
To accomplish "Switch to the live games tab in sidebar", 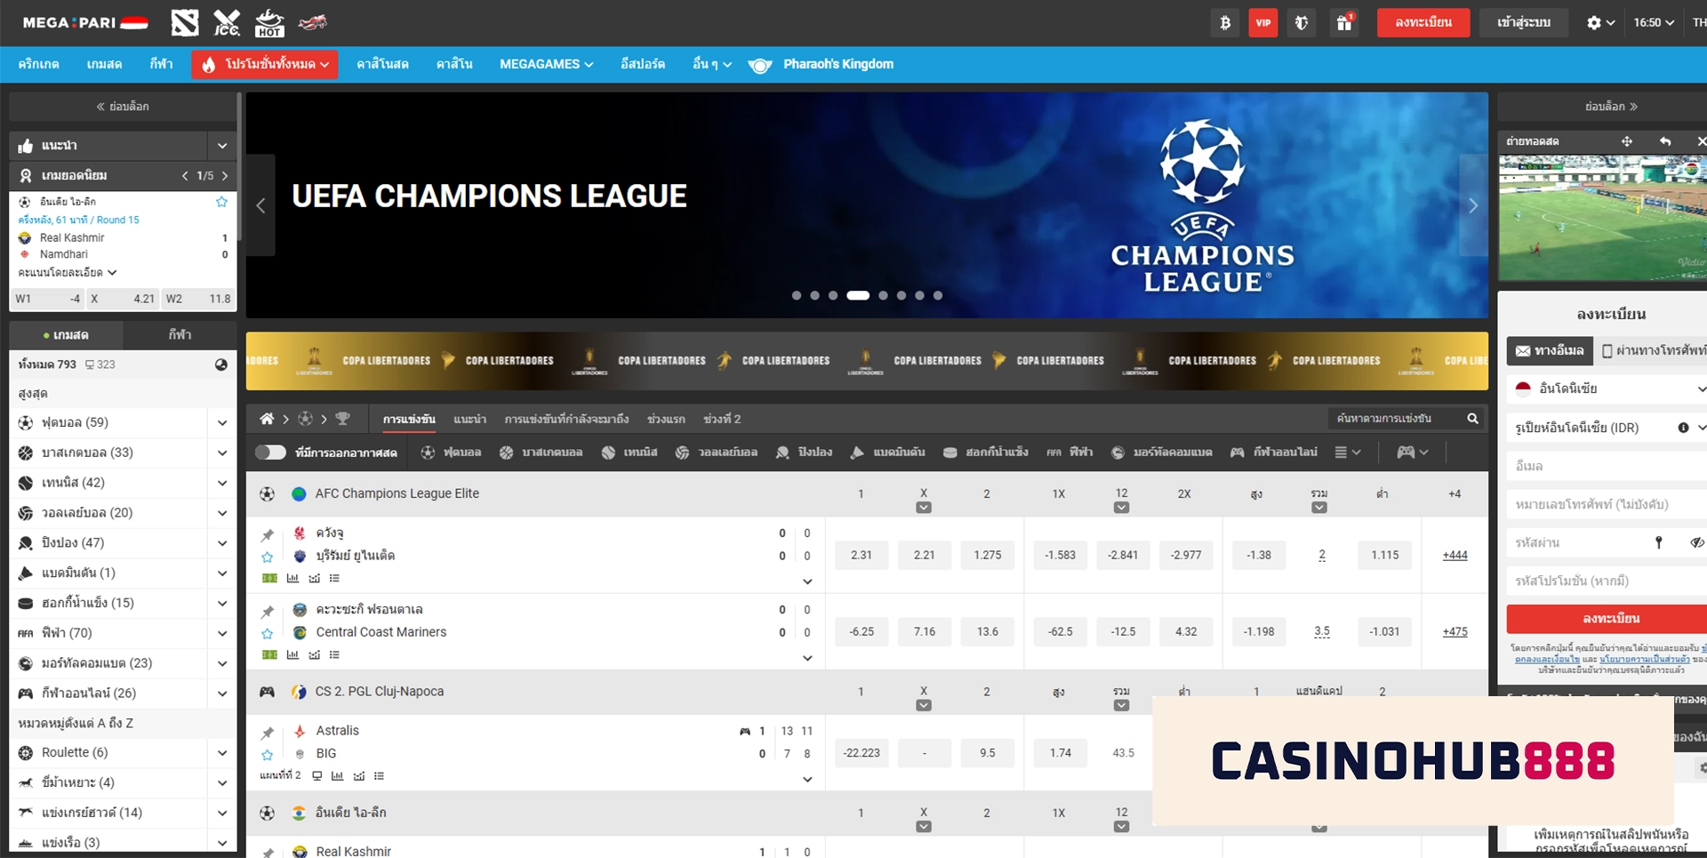I will tap(66, 335).
